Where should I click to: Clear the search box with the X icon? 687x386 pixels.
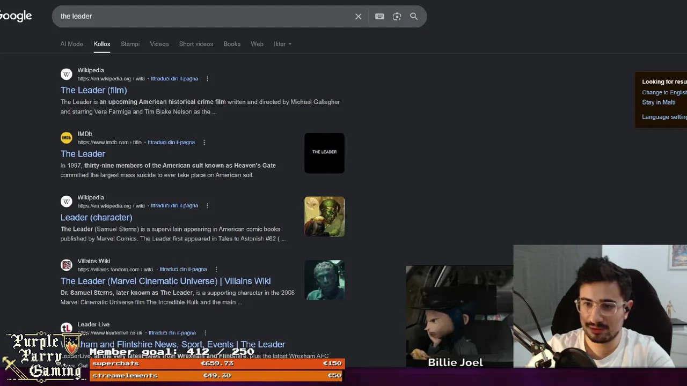[x=359, y=17]
